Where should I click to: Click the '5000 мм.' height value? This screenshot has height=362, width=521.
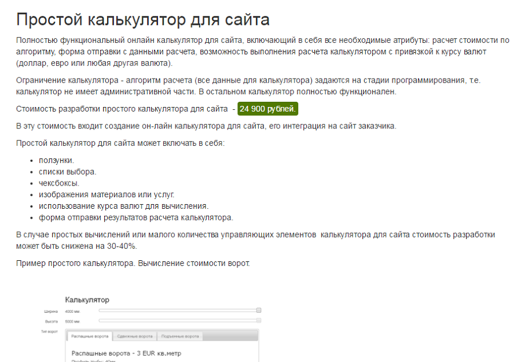point(72,322)
